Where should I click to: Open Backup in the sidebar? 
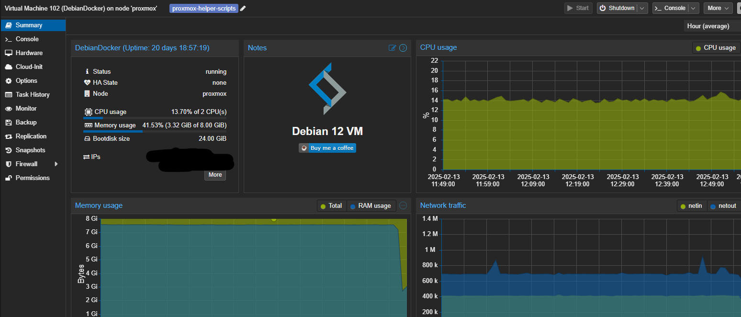pyautogui.click(x=33, y=123)
